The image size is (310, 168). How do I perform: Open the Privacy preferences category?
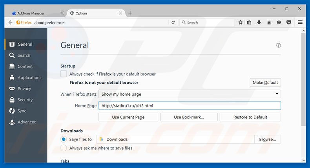[x=26, y=89]
